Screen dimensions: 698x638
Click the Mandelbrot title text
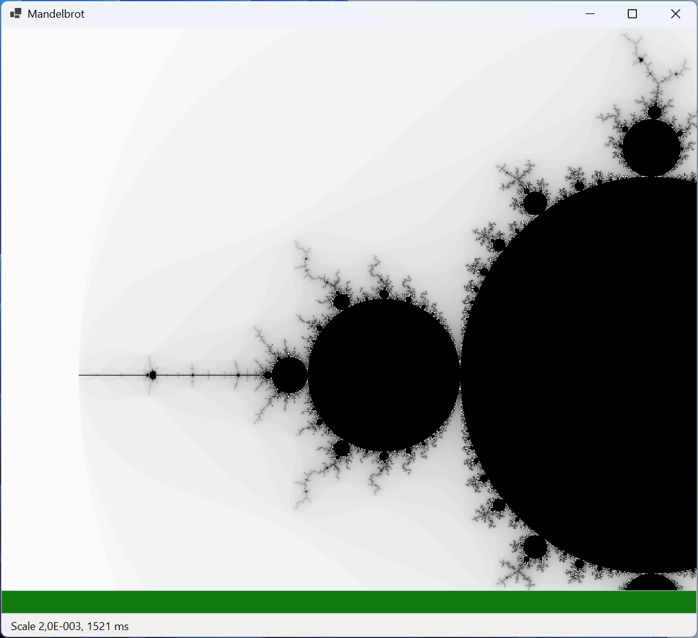click(56, 14)
